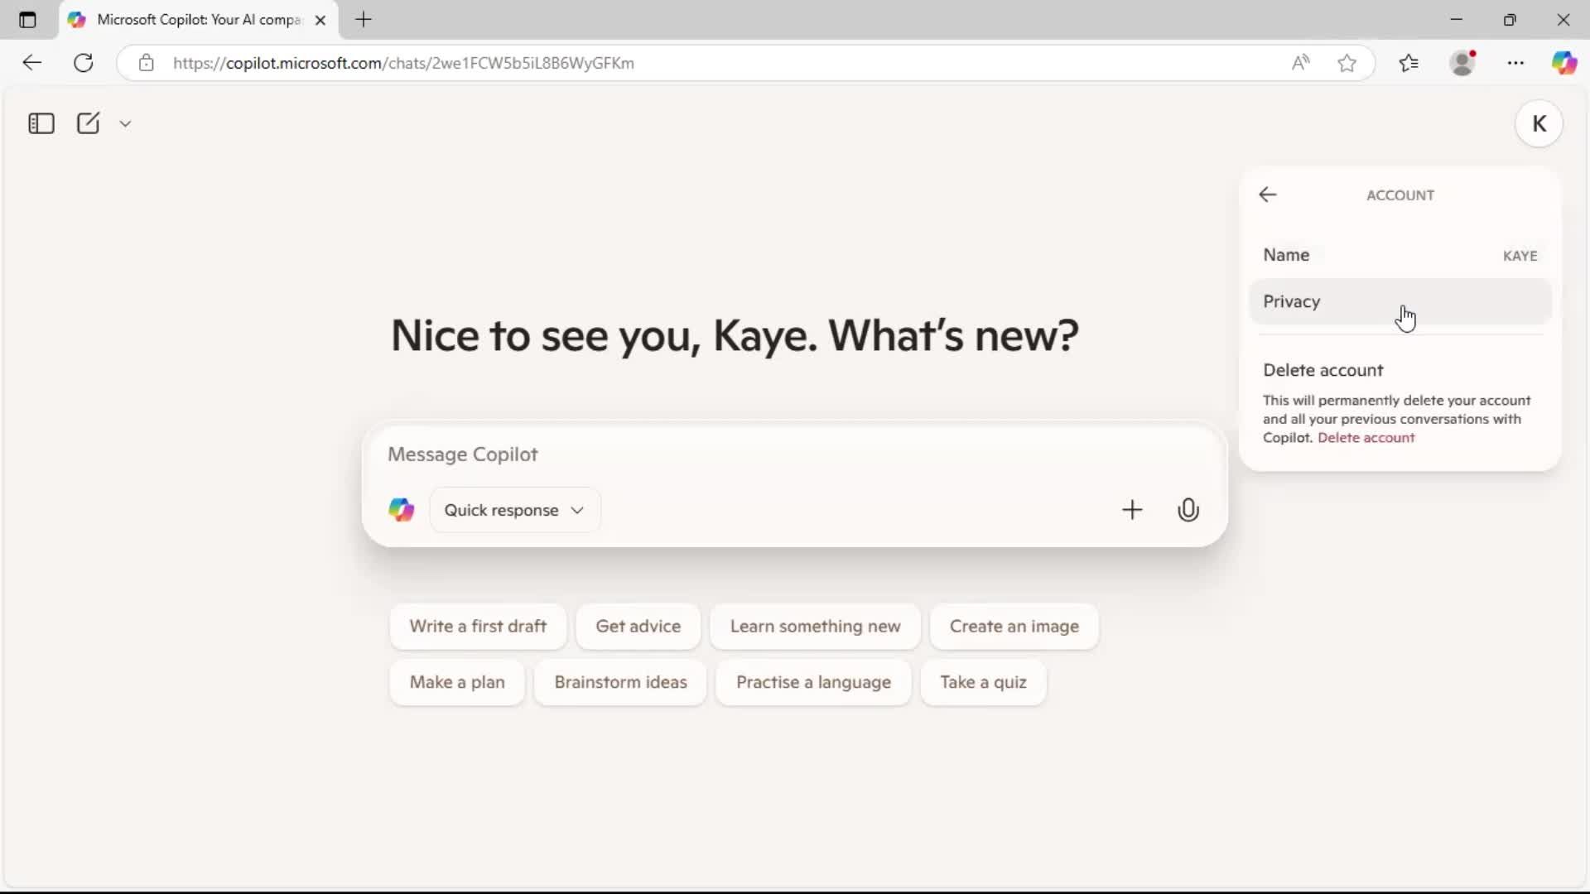Viewport: 1590px width, 894px height.
Task: Edit the Name entry showing KAYE
Action: [x=1399, y=255]
